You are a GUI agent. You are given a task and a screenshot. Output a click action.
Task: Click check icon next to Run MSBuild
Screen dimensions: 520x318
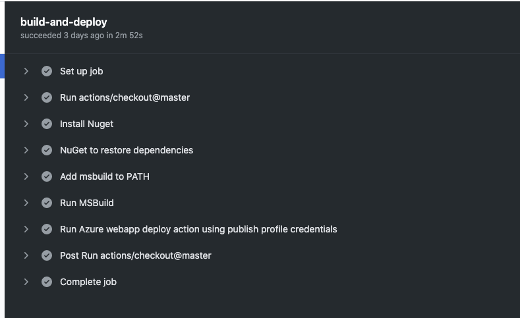[47, 203]
